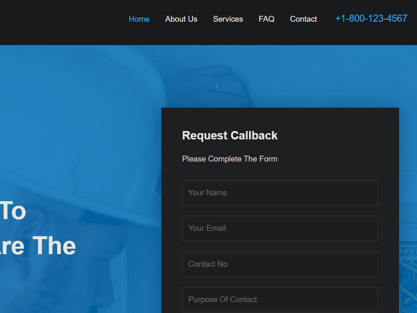Image resolution: width=417 pixels, height=313 pixels.
Task: Open the Contact page link
Action: tap(304, 19)
